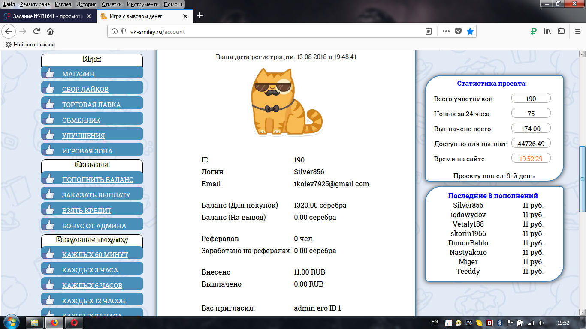Open the Инструменти menu
Viewport: 586px width, 329px height.
[x=143, y=4]
